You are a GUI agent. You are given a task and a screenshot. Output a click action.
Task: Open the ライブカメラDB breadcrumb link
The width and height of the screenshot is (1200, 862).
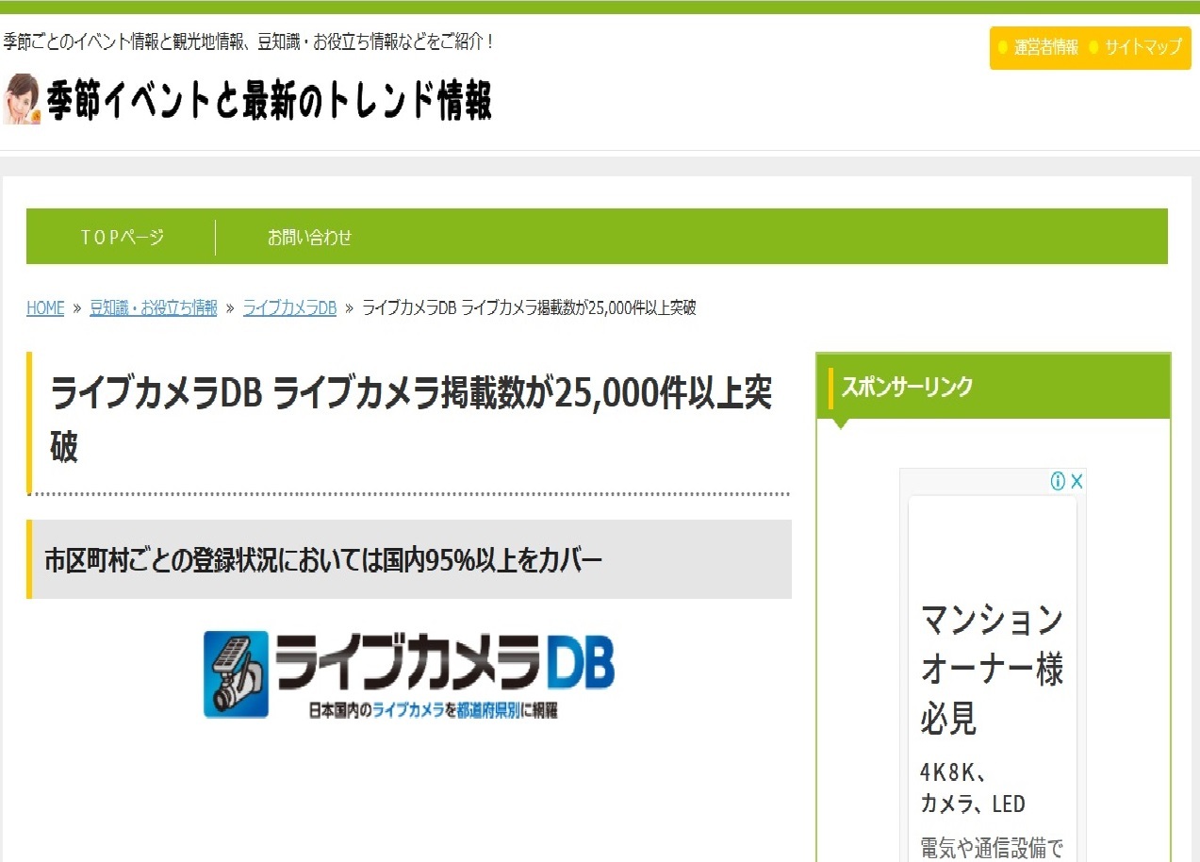pos(289,308)
